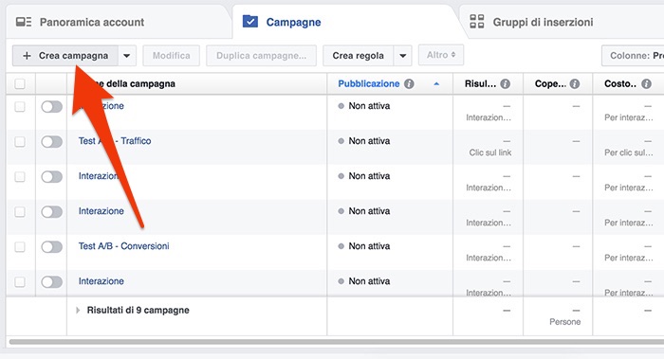Click 'Clic sul link' result cell
The width and height of the screenshot is (664, 359).
click(490, 153)
